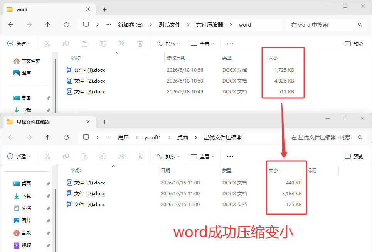Click 新加卷 (E:) breadcrumb in address bar

coord(130,25)
